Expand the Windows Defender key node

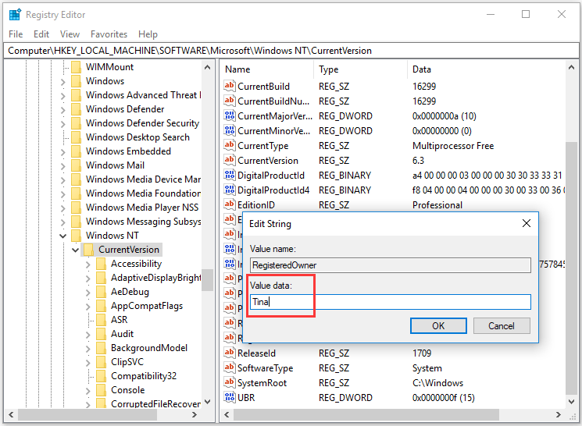coord(62,110)
